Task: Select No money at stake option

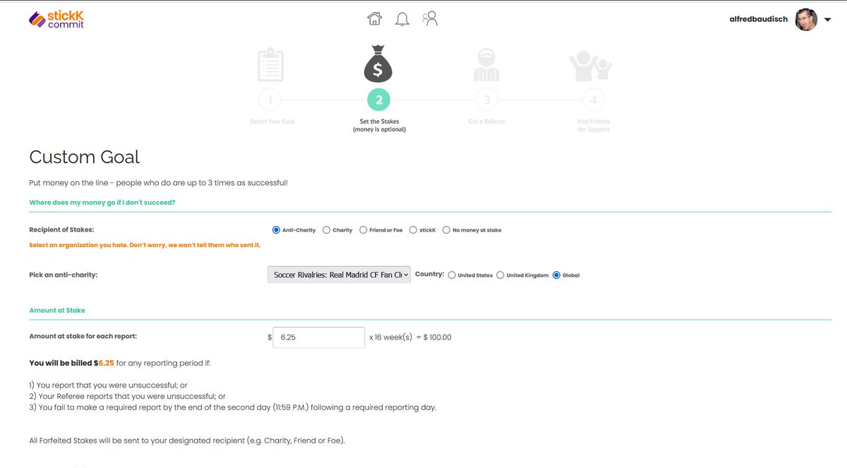Action: [x=446, y=230]
